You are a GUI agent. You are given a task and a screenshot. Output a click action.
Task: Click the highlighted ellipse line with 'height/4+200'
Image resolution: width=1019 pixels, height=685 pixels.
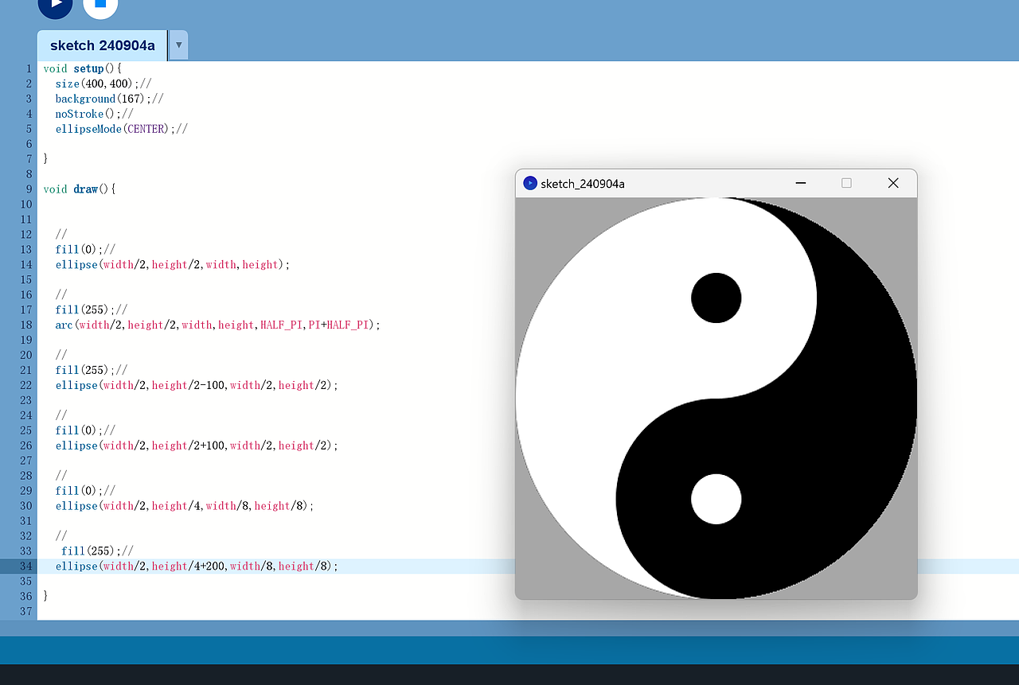197,566
